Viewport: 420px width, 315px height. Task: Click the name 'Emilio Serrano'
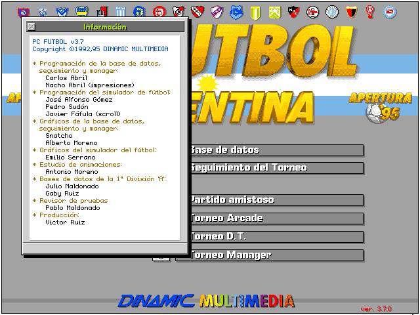(70, 157)
